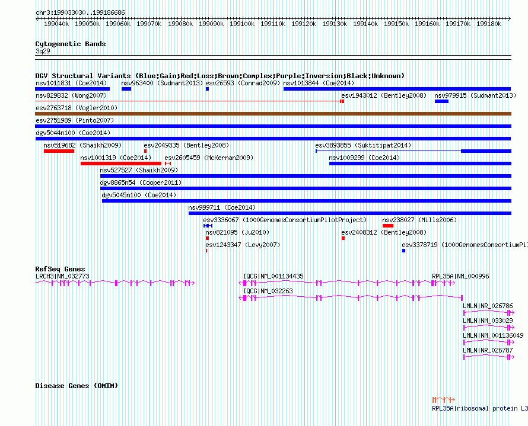Screen dimensions: 528x426
Task: Select the red nsv238027 (Mills2006) bar
Action: point(388,226)
